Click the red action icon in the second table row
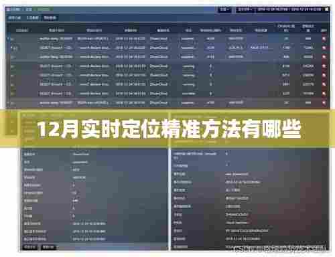The width and height of the screenshot is (335, 257). tap(324, 48)
